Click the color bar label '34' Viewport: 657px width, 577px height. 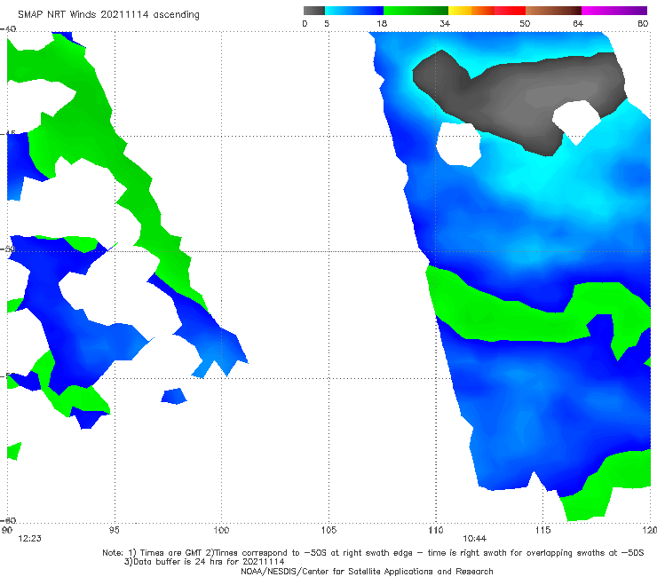[x=445, y=24]
